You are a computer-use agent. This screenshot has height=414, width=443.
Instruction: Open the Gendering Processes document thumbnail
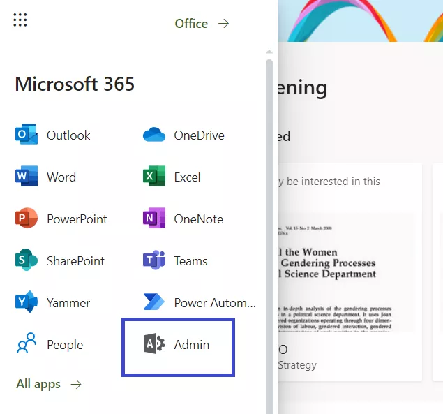[x=346, y=272]
